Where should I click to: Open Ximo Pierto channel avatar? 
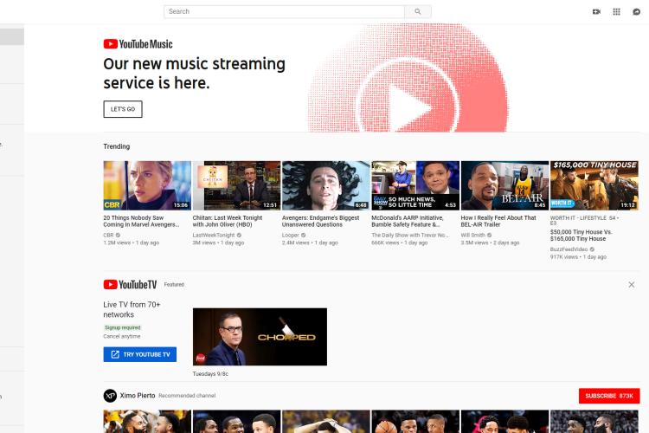tap(110, 396)
